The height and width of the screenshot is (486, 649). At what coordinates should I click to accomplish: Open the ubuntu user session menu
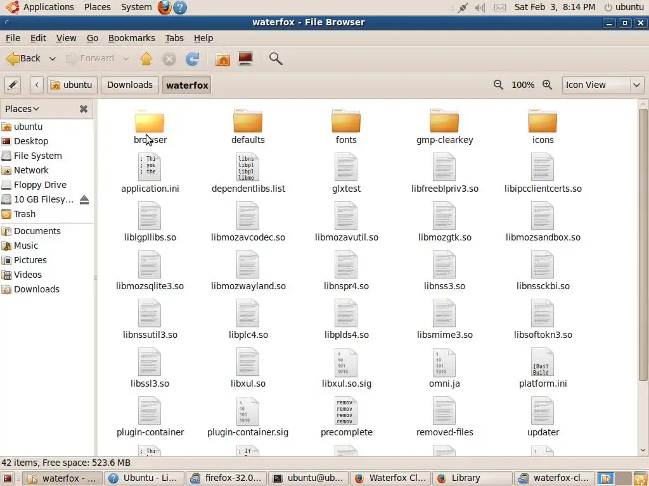point(624,7)
